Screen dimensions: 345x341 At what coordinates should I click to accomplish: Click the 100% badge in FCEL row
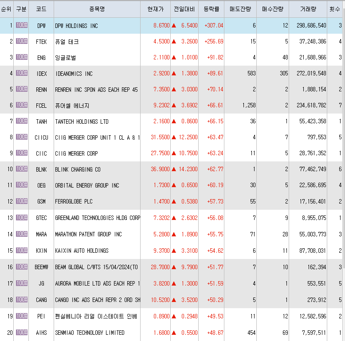(22, 105)
